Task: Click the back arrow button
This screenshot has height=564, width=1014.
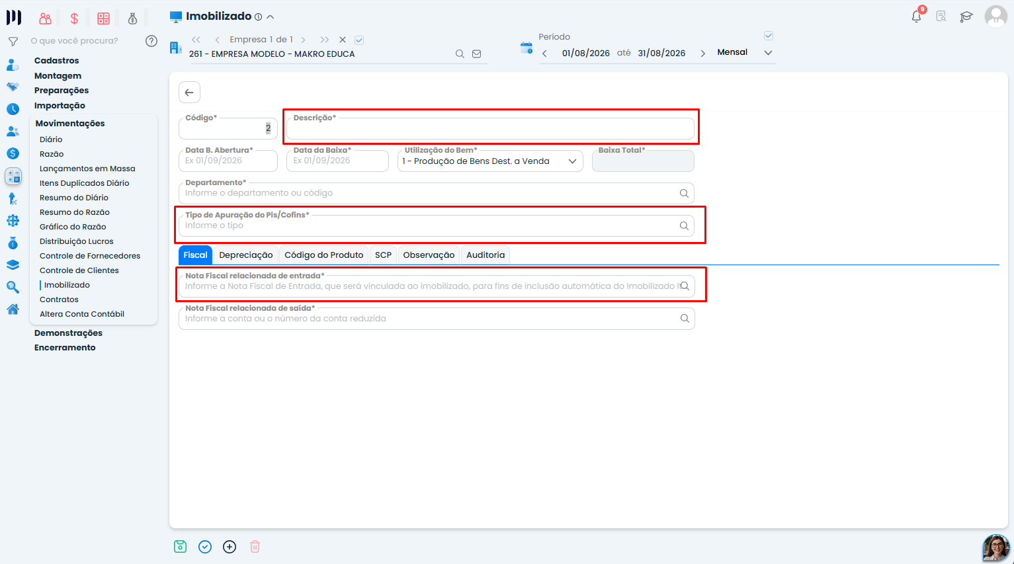Action: 189,93
